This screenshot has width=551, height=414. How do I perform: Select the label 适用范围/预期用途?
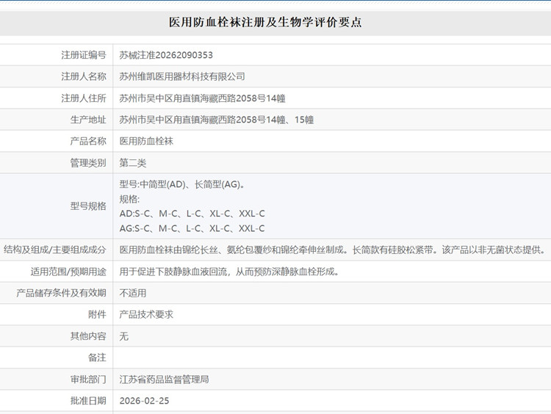point(68,272)
